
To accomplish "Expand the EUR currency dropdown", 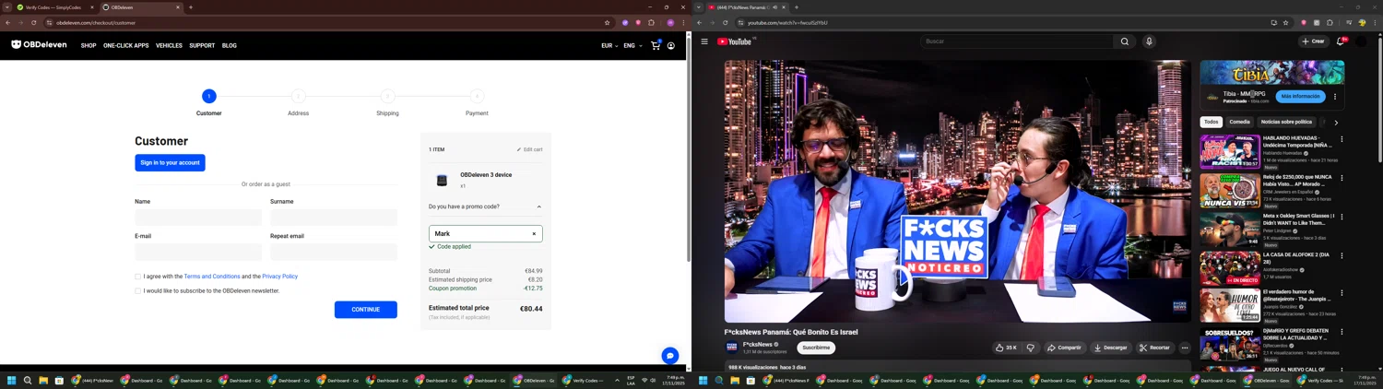I will (x=609, y=45).
